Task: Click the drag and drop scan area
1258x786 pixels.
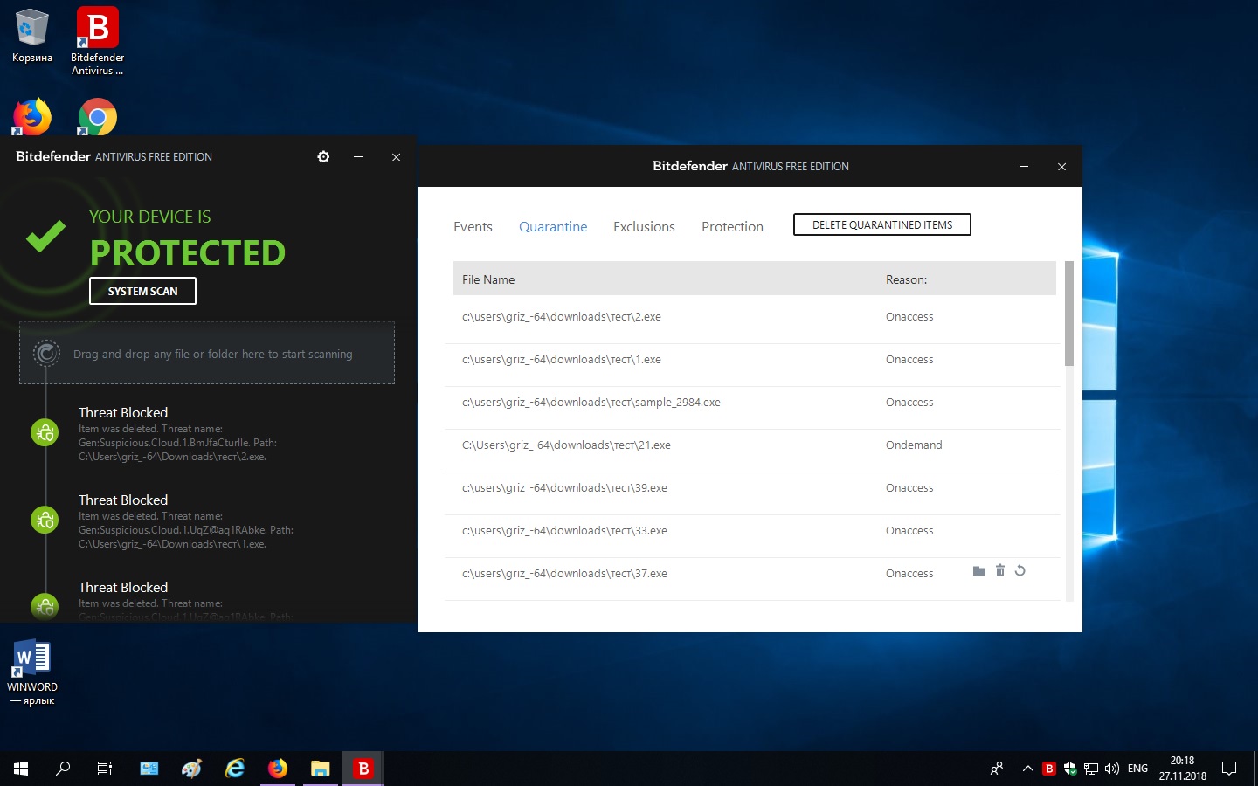Action: (x=207, y=354)
